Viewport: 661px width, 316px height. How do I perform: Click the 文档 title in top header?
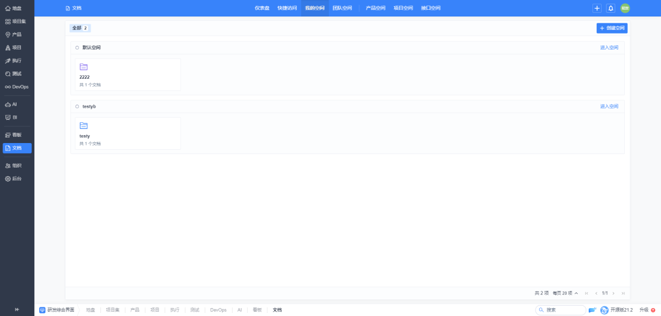pyautogui.click(x=74, y=8)
